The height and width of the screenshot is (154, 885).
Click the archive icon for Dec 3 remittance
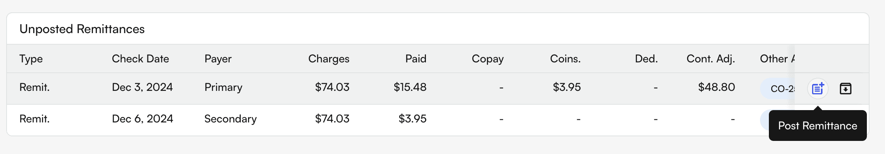coord(845,89)
